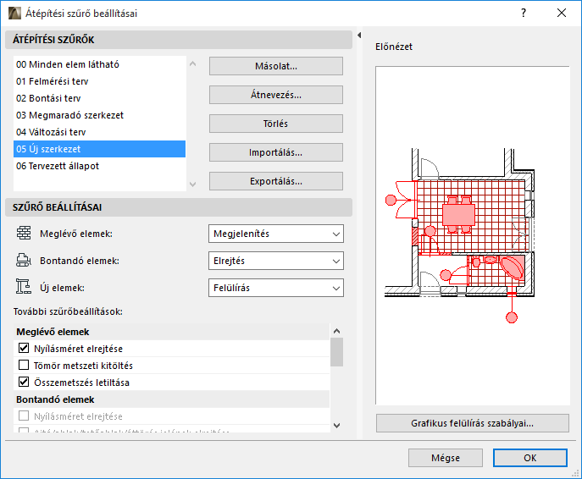Confirm with the OK button
Image resolution: width=582 pixels, height=479 pixels.
pos(530,458)
